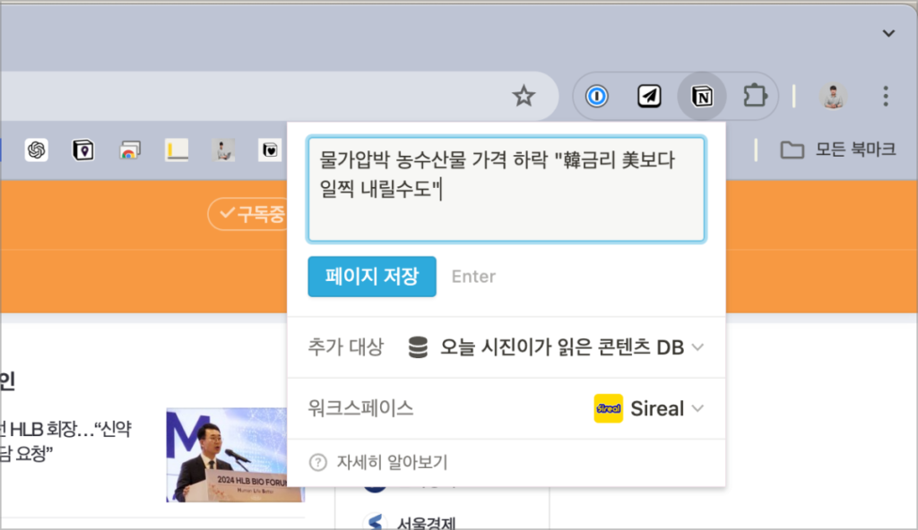Open the Notion Web Clipper extension icon

(x=702, y=96)
